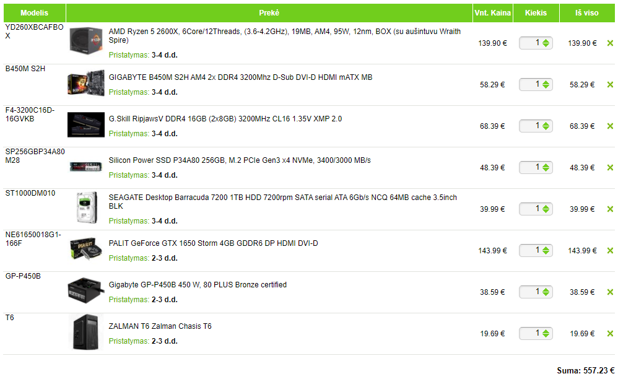The image size is (618, 392).
Task: Click unit price 48.39 € for Silicon Power SSD
Action: (x=492, y=168)
